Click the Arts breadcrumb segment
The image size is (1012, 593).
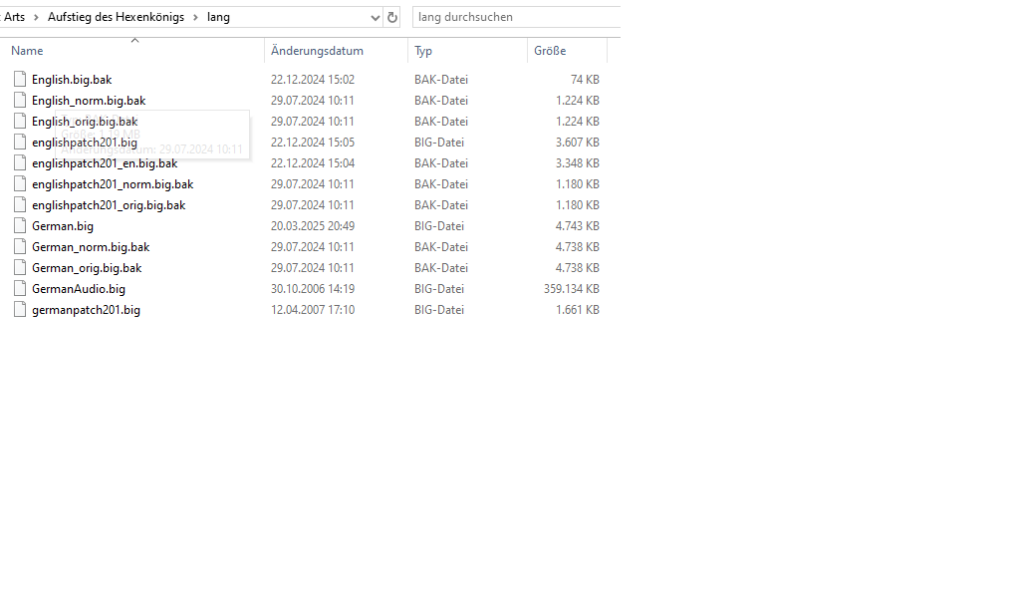pyautogui.click(x=14, y=17)
